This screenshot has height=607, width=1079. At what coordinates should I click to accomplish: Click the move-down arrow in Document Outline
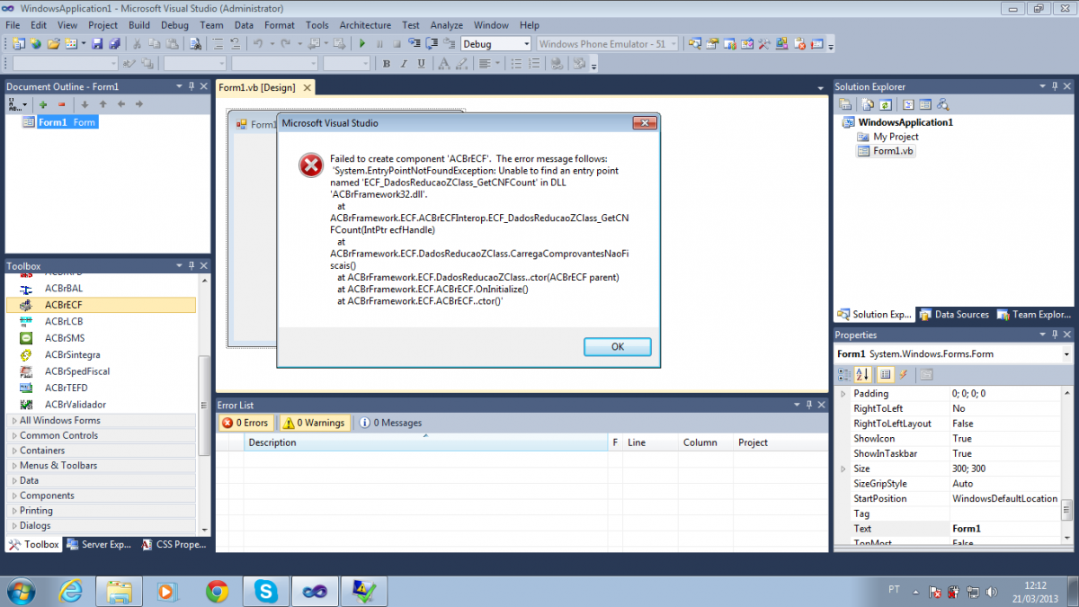pos(85,104)
